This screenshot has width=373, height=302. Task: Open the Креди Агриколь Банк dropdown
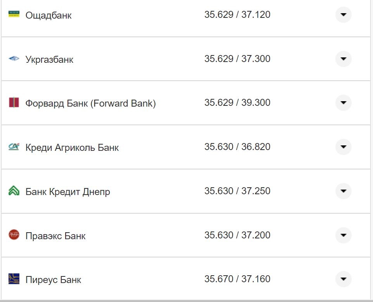pyautogui.click(x=343, y=147)
